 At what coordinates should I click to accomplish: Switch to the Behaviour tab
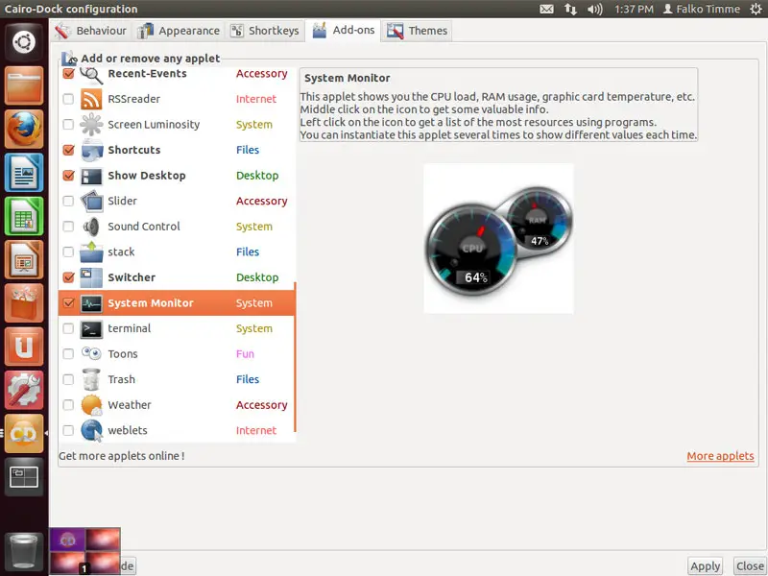(90, 31)
